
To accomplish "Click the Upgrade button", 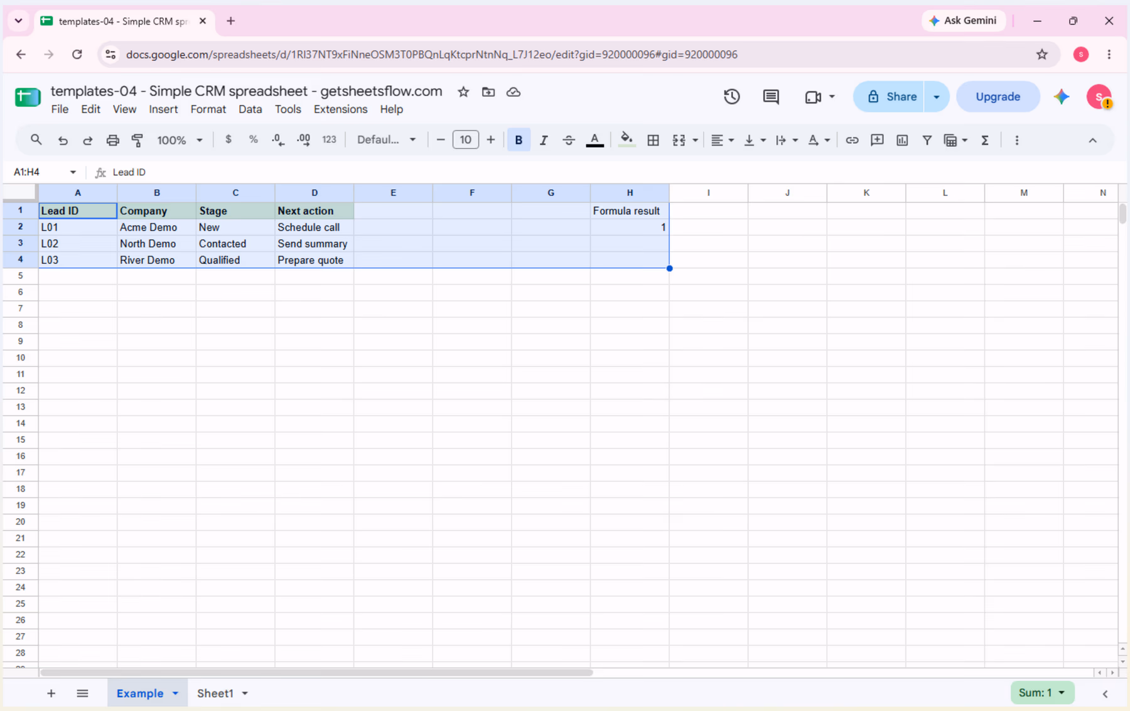I will coord(998,97).
